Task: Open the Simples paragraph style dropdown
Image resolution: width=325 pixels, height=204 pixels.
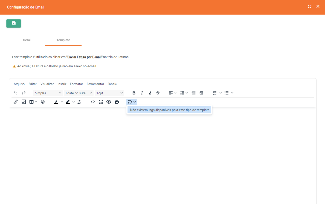Action: pyautogui.click(x=48, y=93)
